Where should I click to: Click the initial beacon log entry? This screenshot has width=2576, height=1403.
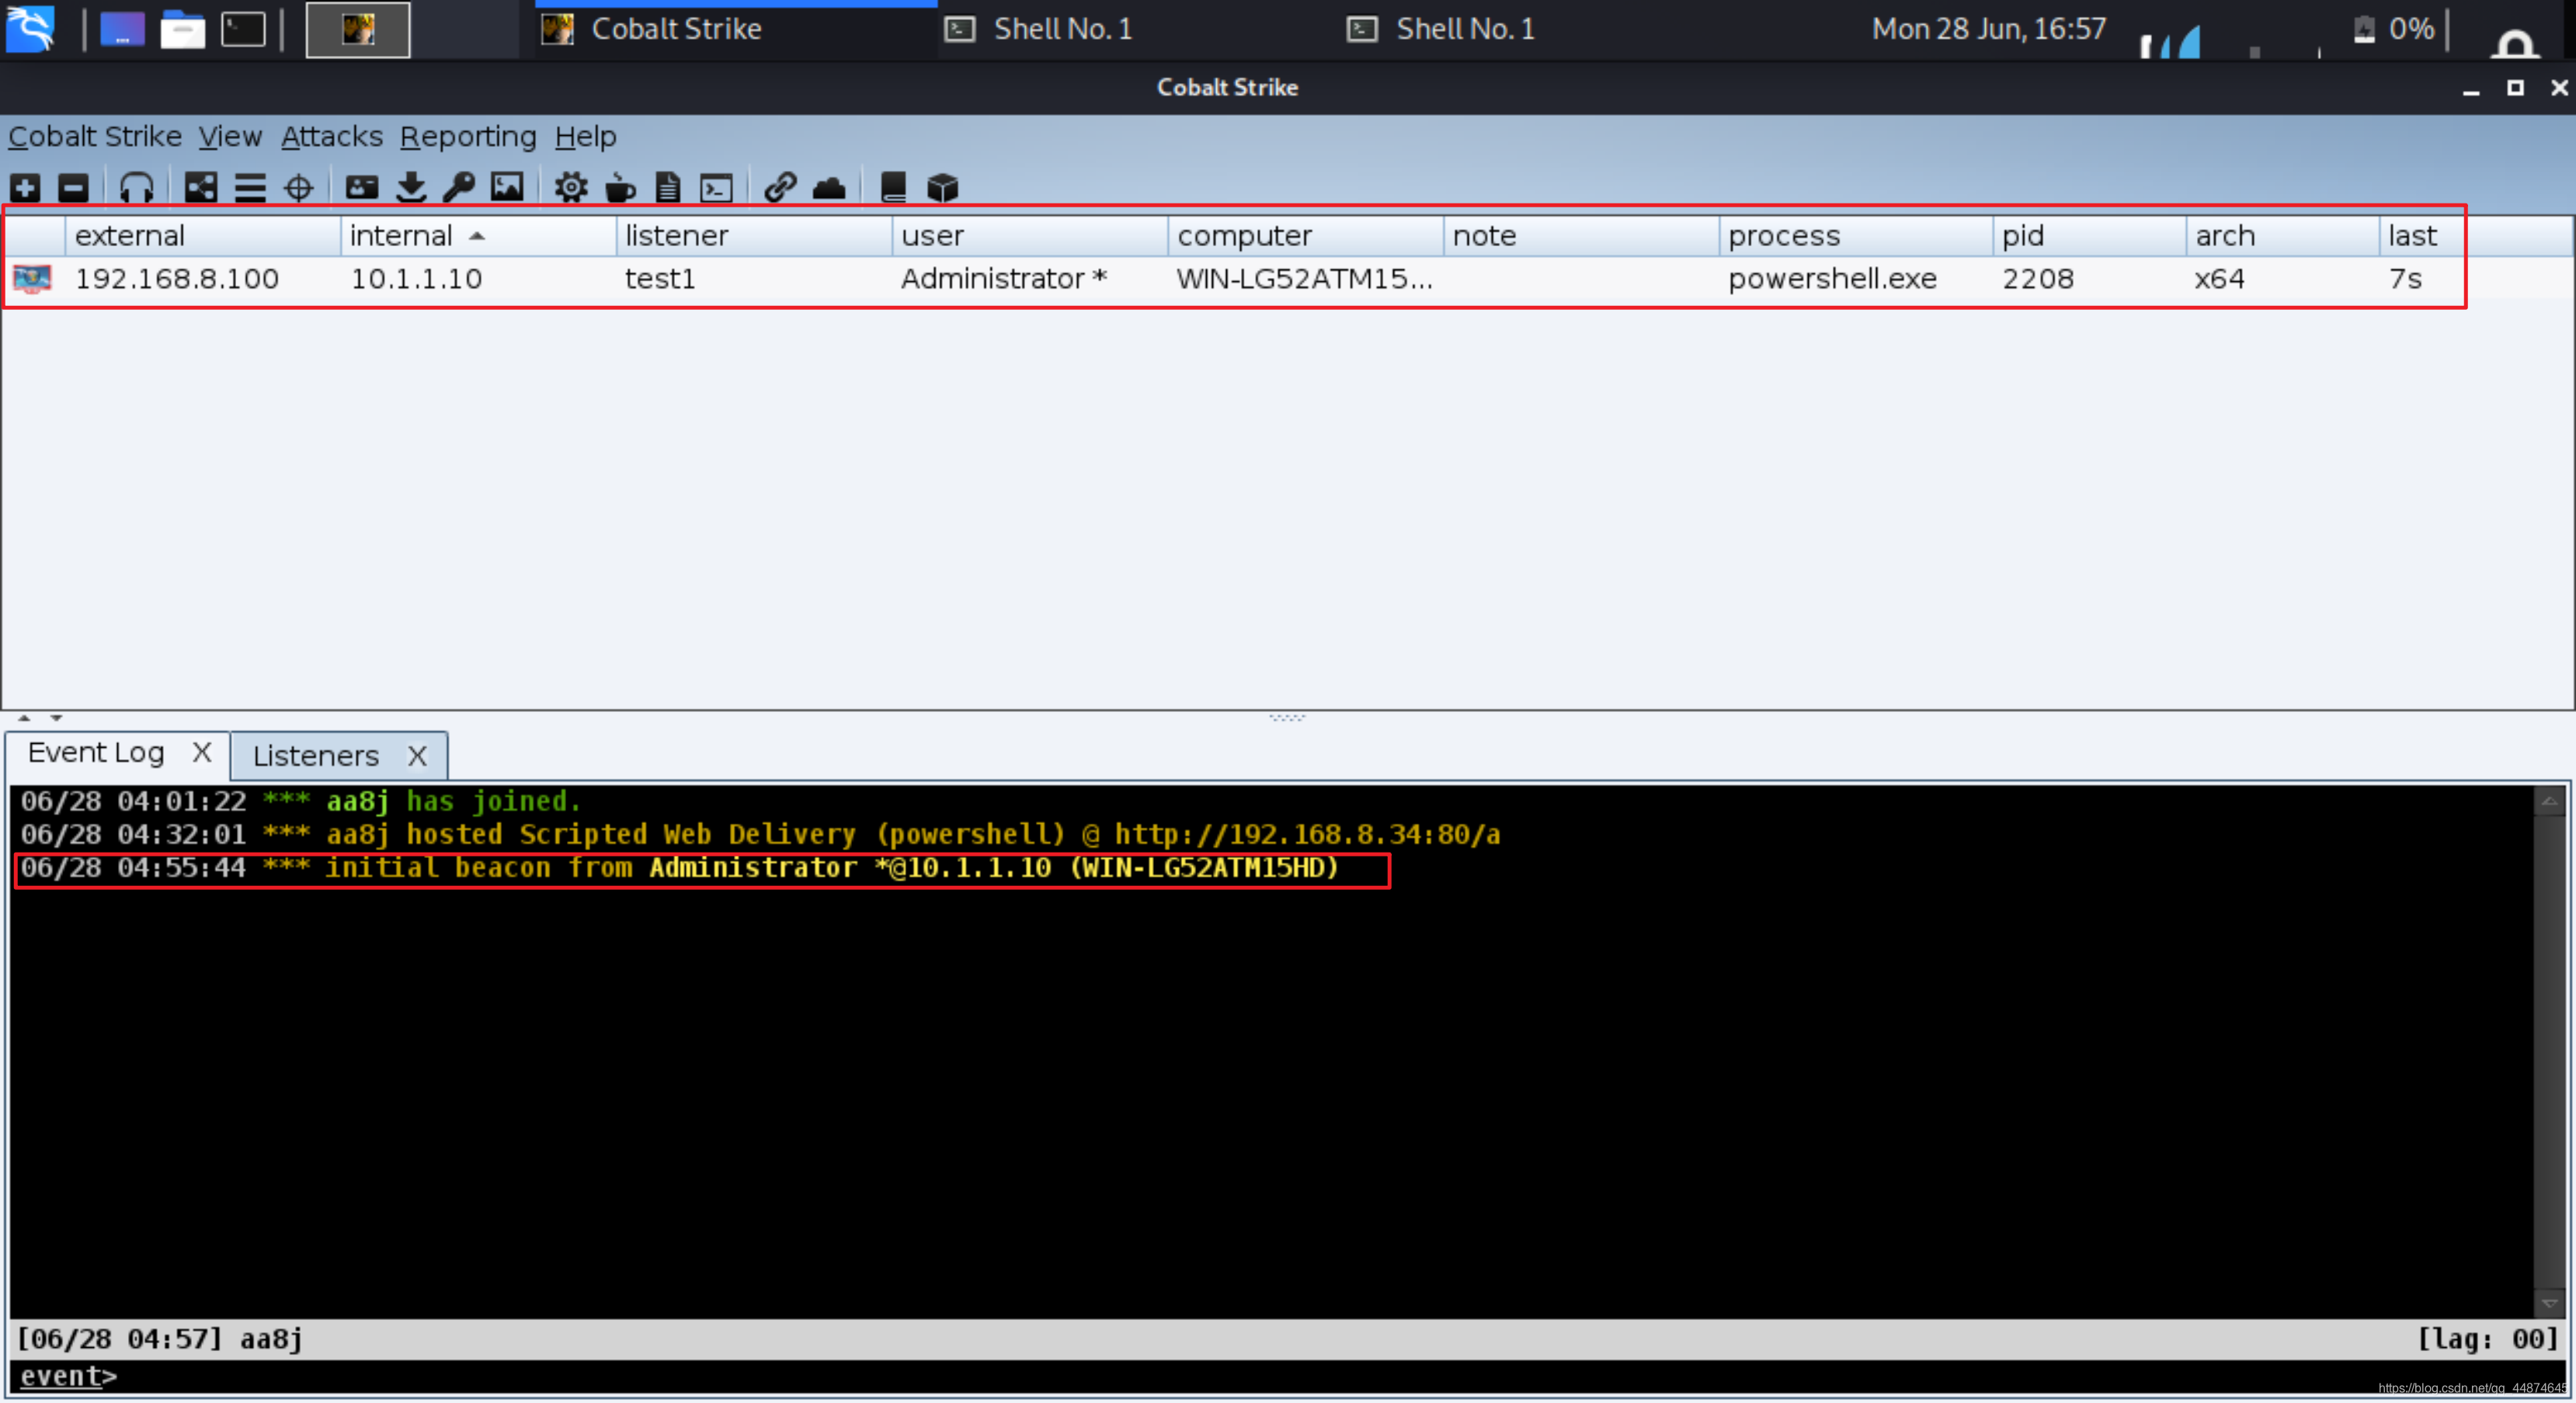(x=680, y=868)
